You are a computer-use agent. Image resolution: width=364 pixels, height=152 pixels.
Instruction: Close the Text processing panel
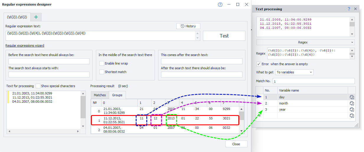[x=355, y=9]
